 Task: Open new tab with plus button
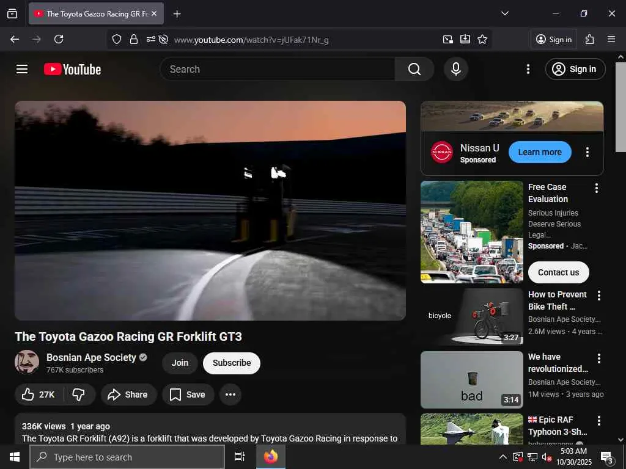pyautogui.click(x=177, y=14)
